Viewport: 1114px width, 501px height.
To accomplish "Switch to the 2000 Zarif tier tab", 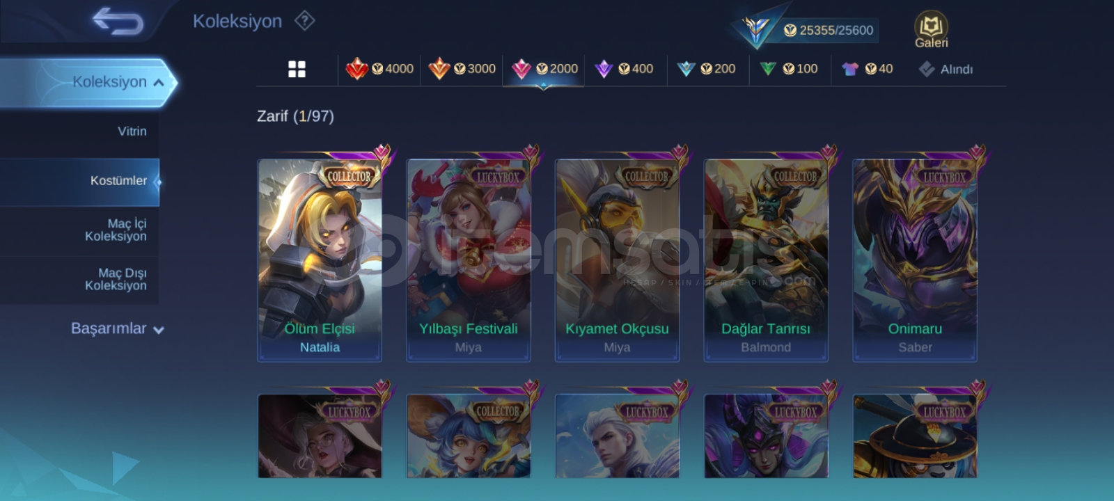I will [544, 69].
